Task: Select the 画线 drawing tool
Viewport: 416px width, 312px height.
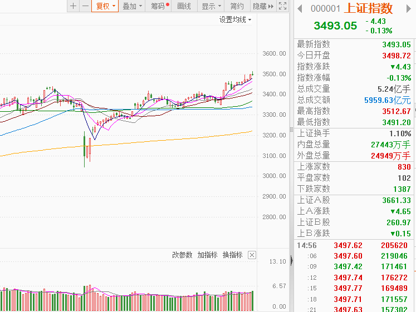Action: [184, 6]
